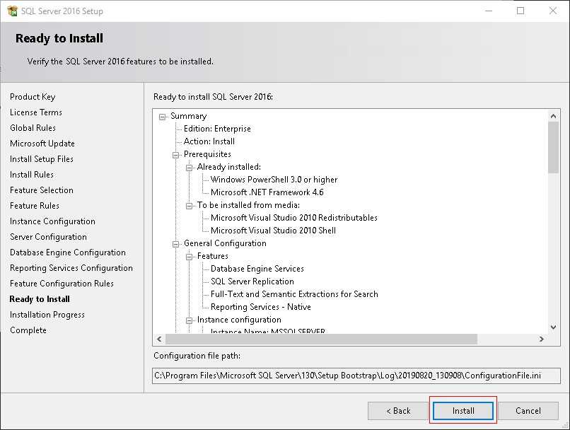Click the Install Rules step

point(32,175)
